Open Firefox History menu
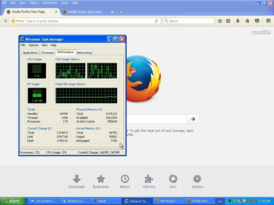The height and width of the screenshot is (205, 274). pyautogui.click(x=34, y=3)
